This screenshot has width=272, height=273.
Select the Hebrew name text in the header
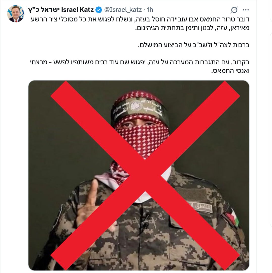point(44,10)
